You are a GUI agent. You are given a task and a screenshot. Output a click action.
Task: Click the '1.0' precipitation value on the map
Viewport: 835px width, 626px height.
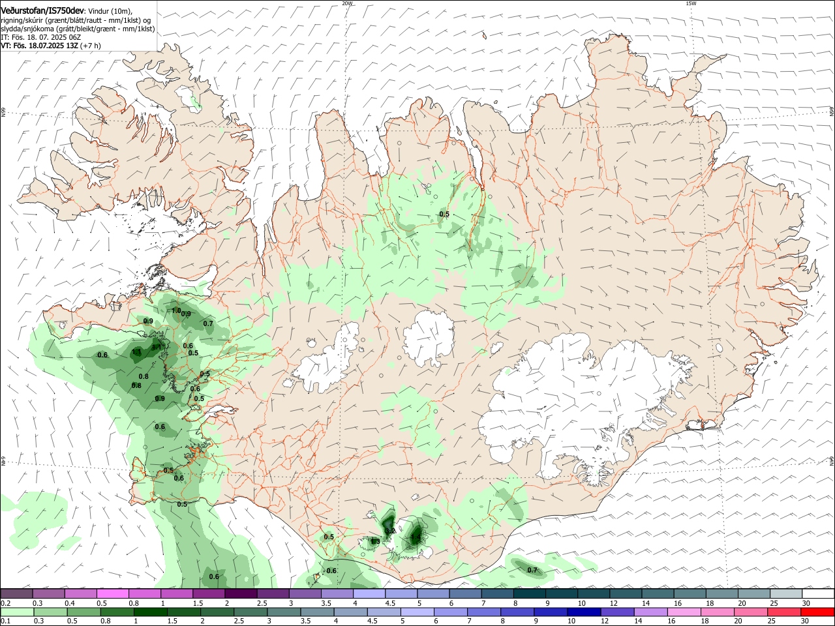(176, 310)
